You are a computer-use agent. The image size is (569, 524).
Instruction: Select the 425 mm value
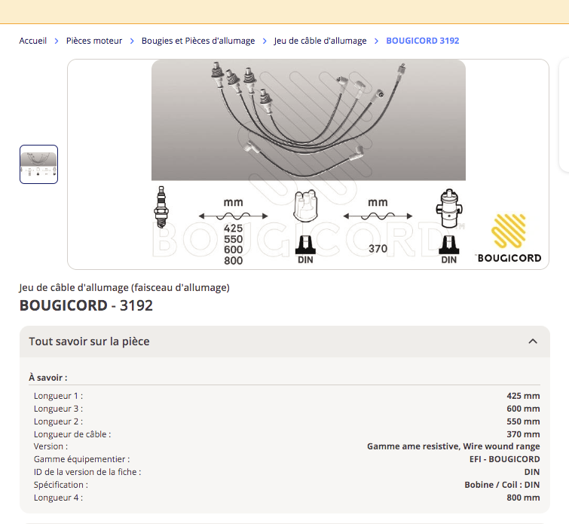pyautogui.click(x=523, y=396)
